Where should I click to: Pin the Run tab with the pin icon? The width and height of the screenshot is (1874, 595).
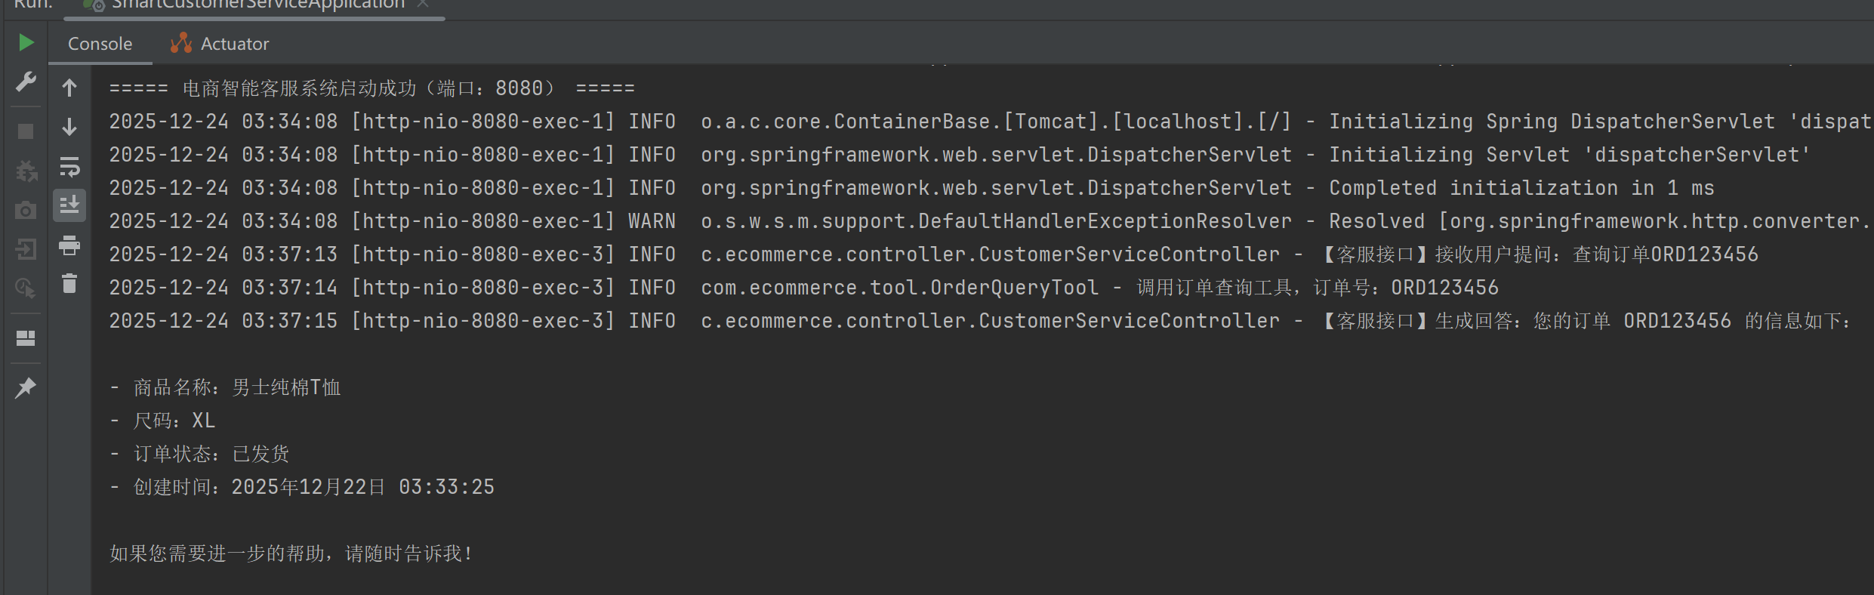pyautogui.click(x=26, y=387)
